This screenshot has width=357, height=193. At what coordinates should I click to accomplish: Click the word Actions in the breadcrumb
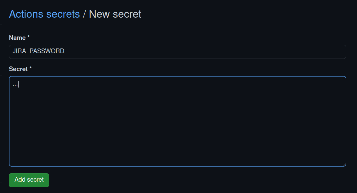click(26, 14)
